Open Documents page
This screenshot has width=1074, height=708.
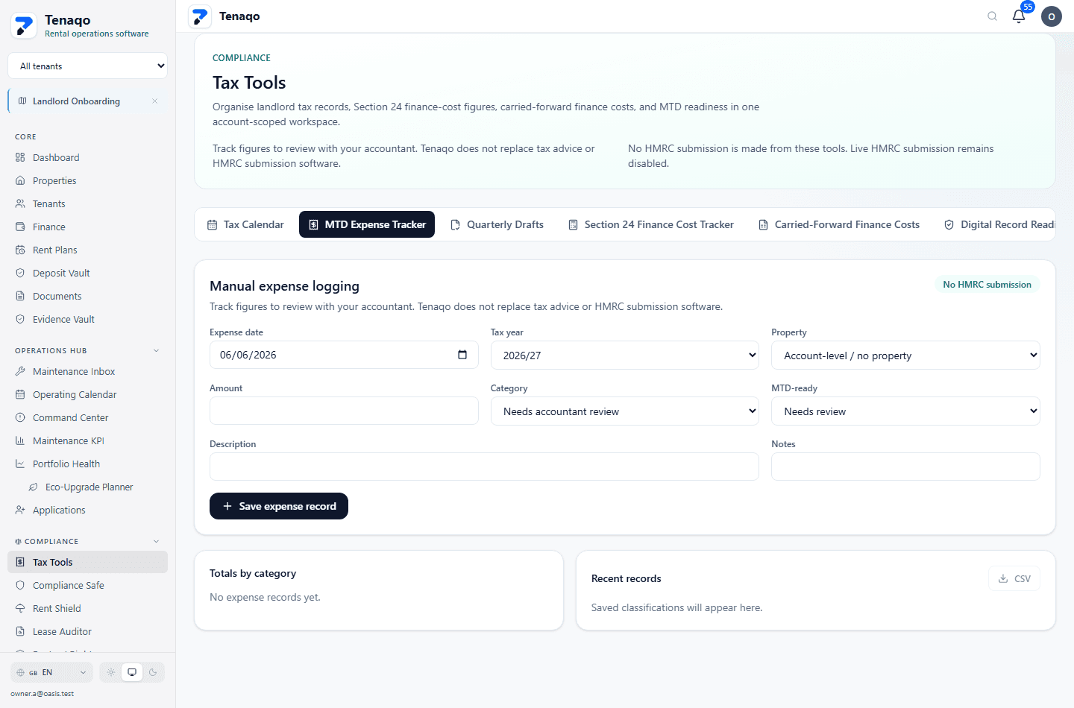tap(88, 297)
